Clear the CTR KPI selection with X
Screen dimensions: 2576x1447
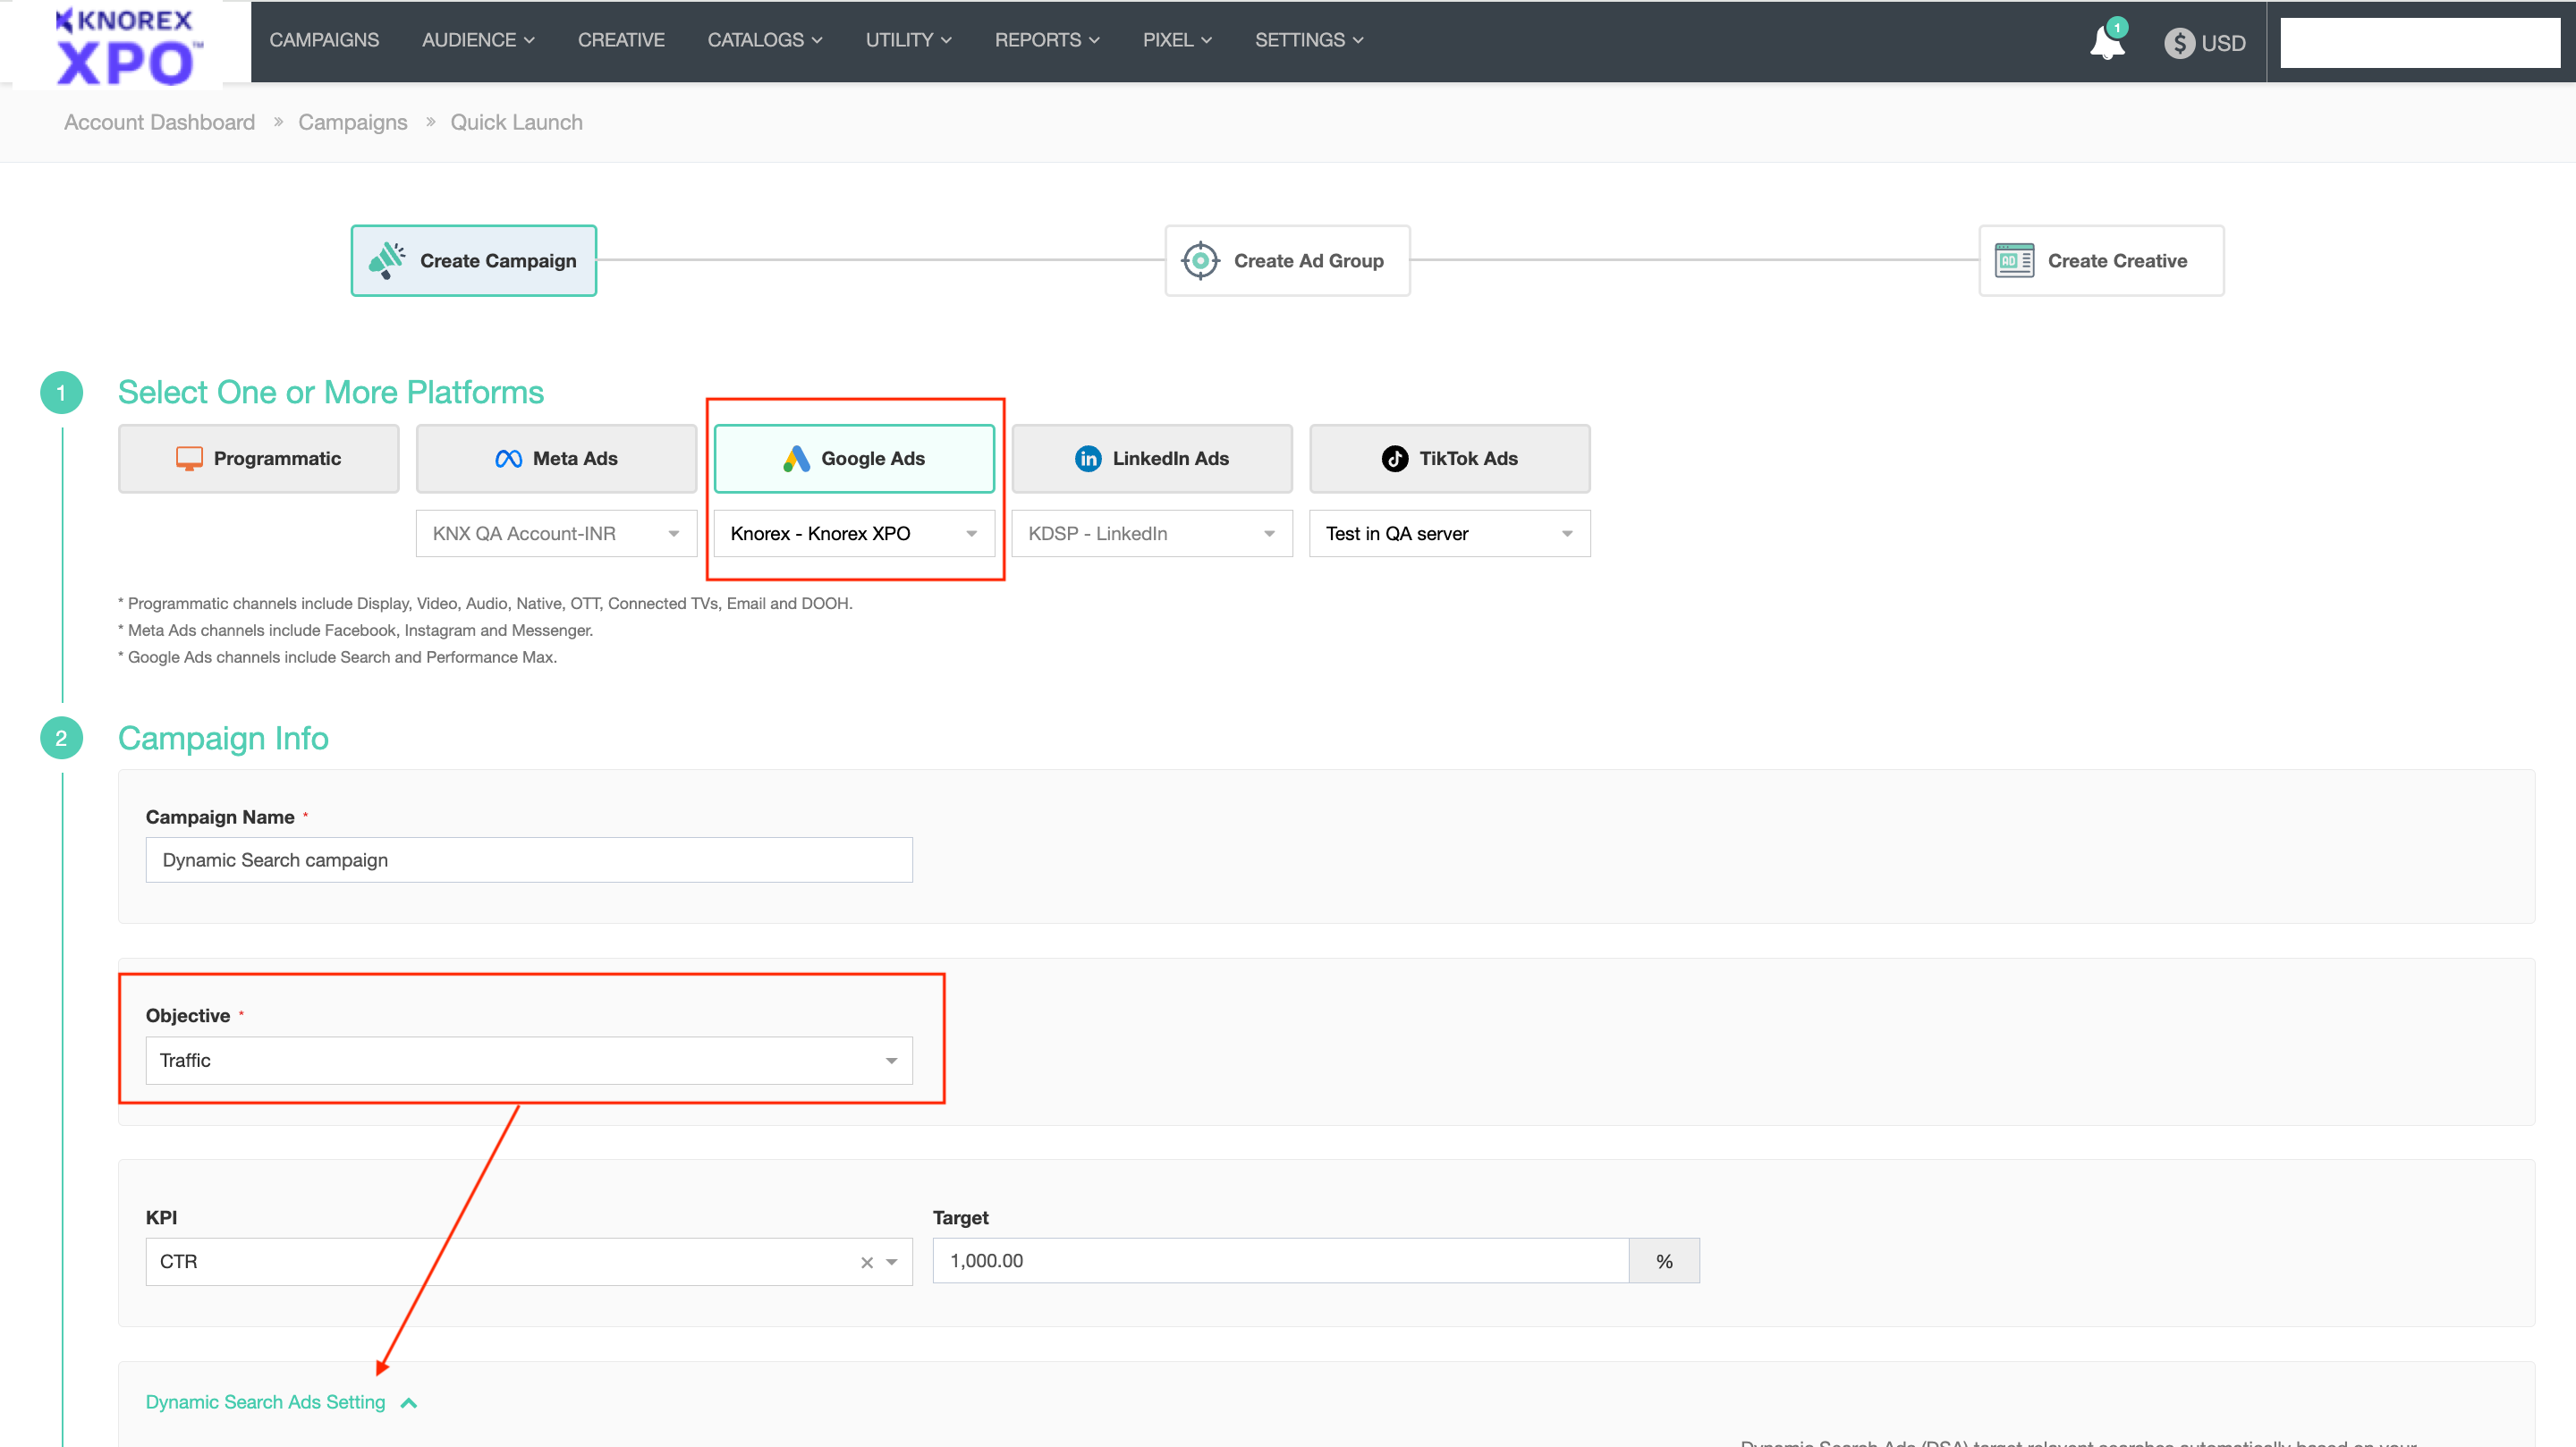(867, 1262)
